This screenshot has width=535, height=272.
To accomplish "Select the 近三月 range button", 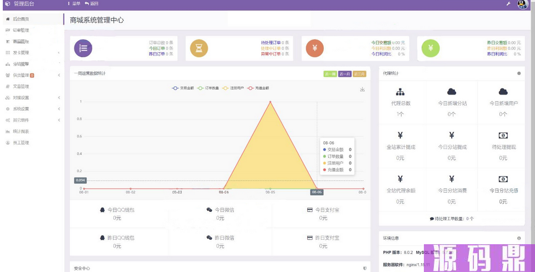I will pyautogui.click(x=359, y=74).
